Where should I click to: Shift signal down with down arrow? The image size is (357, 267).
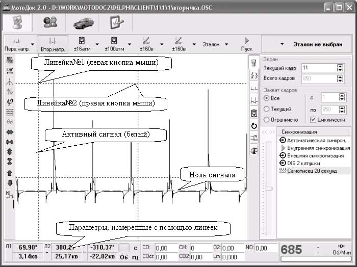pos(10,183)
